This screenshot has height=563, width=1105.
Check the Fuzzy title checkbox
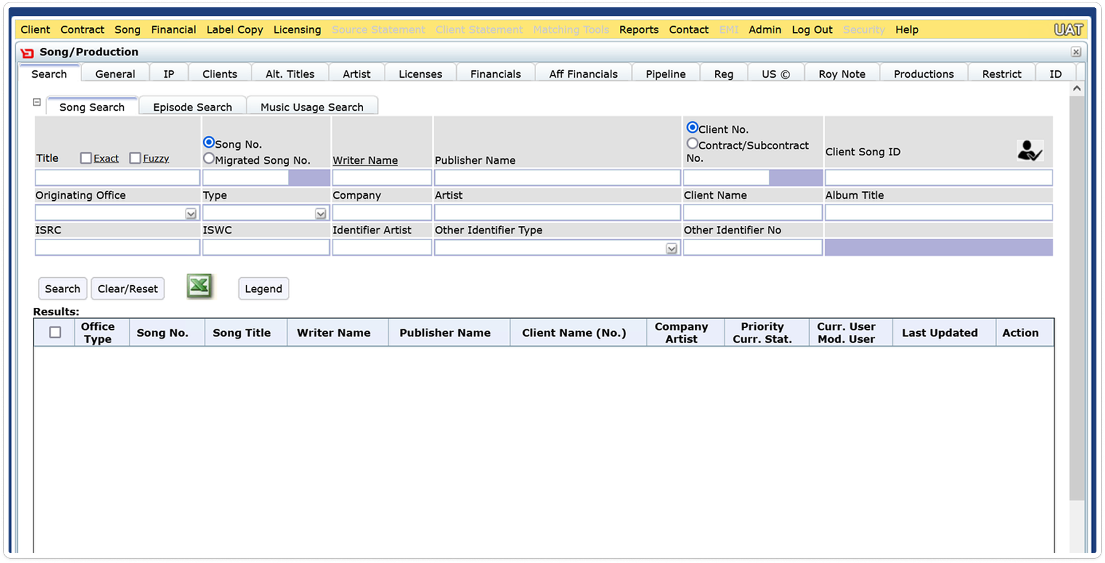(135, 158)
